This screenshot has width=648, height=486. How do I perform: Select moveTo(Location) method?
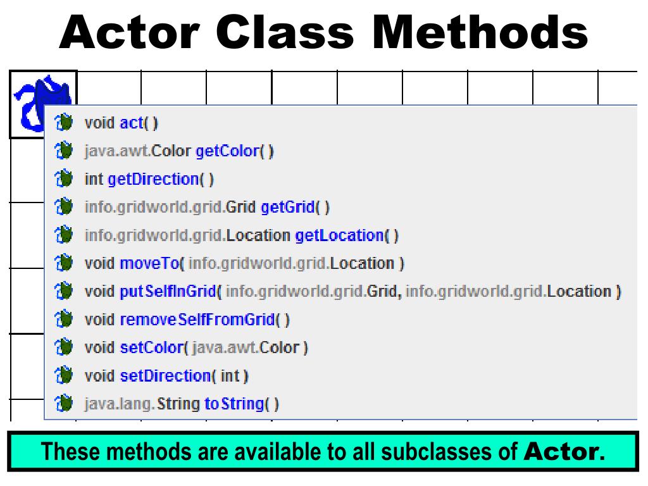click(341, 263)
